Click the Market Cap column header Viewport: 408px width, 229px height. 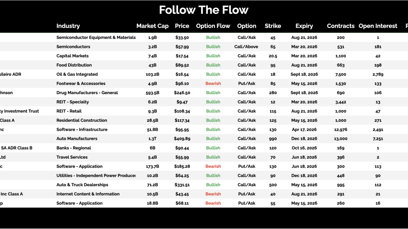point(152,26)
